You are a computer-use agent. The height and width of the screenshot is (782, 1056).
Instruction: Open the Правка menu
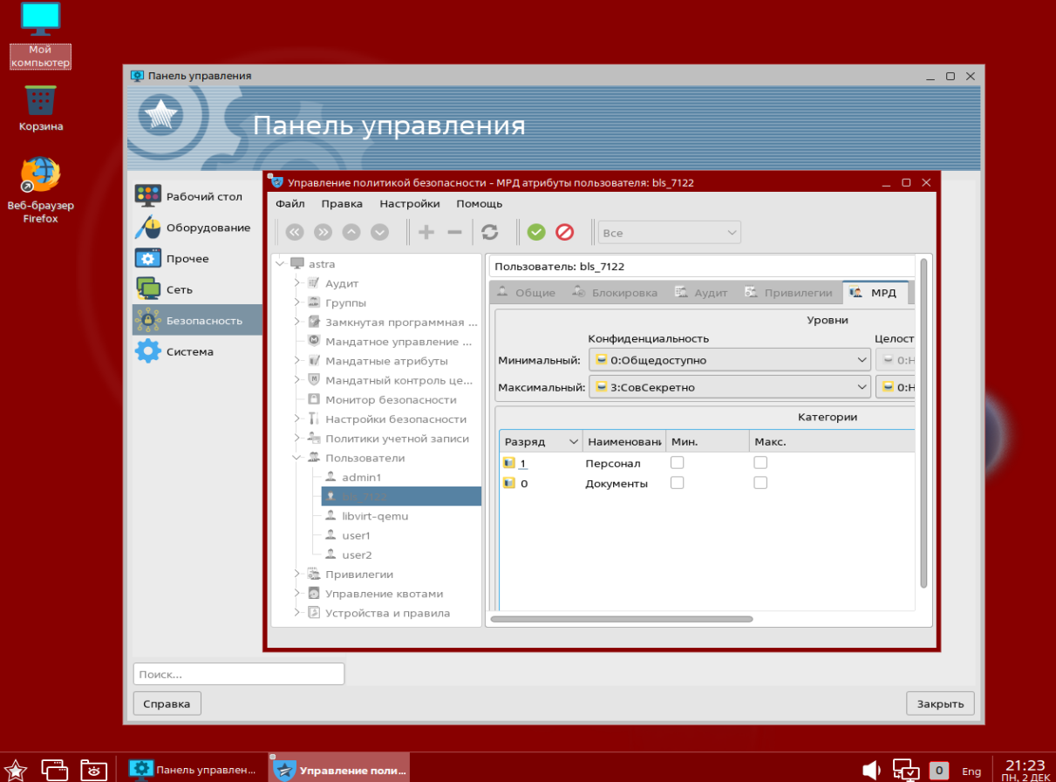coord(342,204)
